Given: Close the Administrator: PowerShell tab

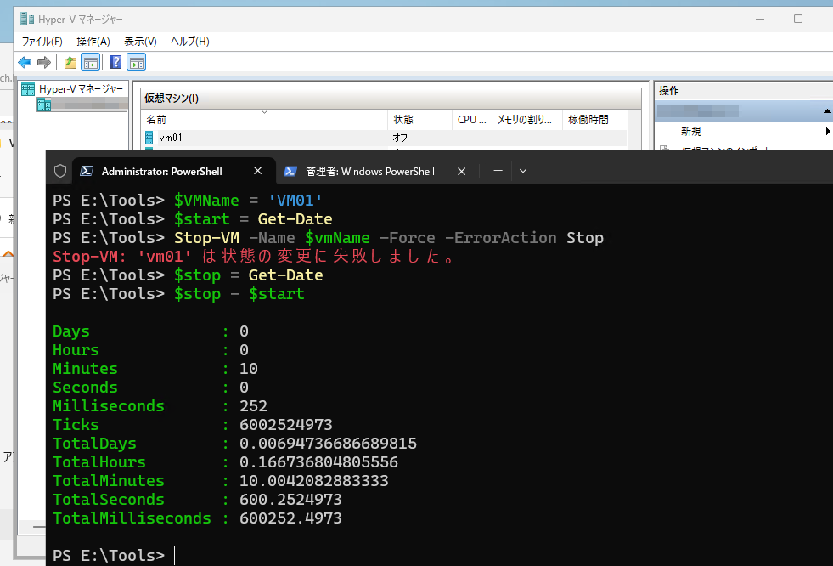Looking at the screenshot, I should coord(257,171).
